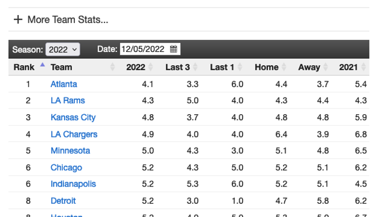The width and height of the screenshot is (385, 217).
Task: Open the Detroit team link
Action: tap(63, 201)
